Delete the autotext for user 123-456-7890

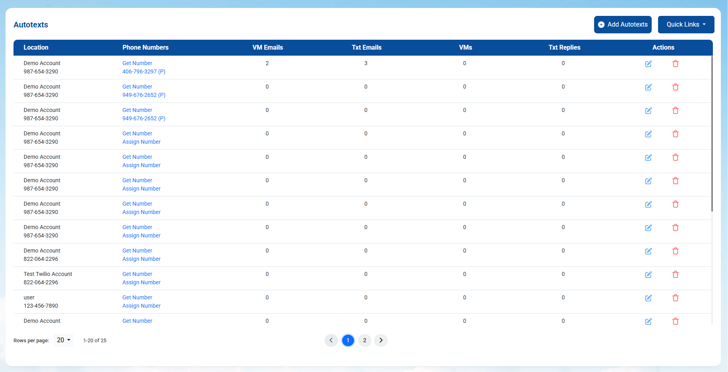(x=675, y=298)
